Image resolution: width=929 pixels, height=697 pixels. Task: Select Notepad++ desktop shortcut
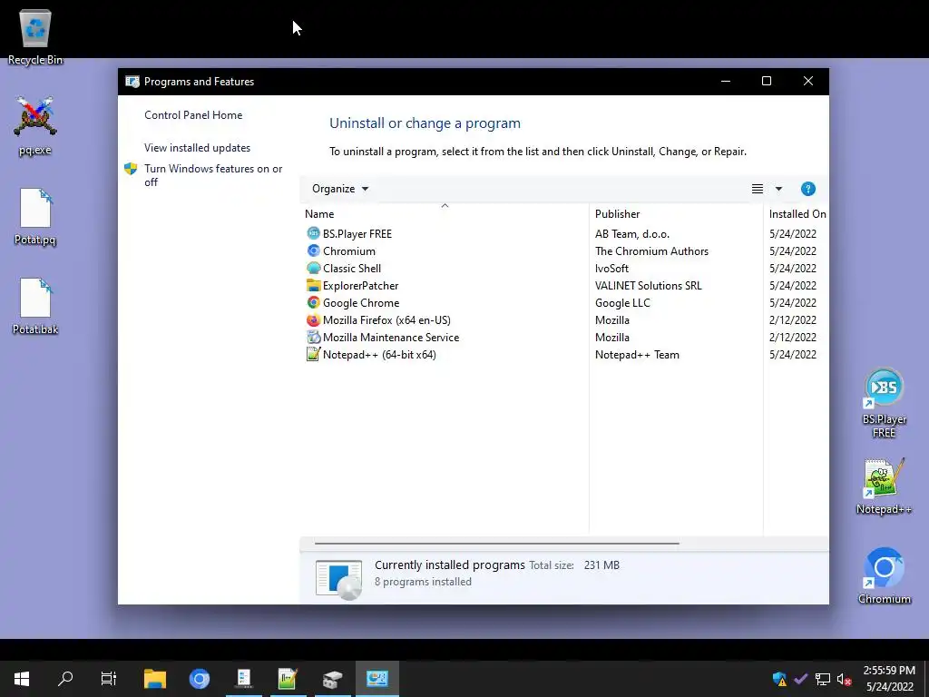pyautogui.click(x=884, y=486)
